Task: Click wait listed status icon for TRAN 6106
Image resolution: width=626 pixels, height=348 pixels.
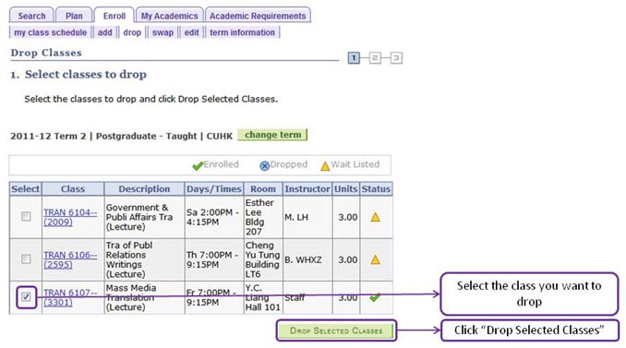Action: pyautogui.click(x=375, y=259)
